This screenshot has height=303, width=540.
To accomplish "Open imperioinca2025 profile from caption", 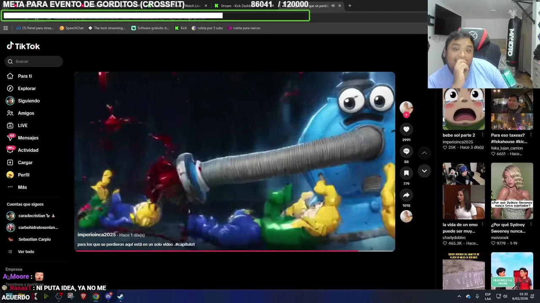I will click(97, 235).
